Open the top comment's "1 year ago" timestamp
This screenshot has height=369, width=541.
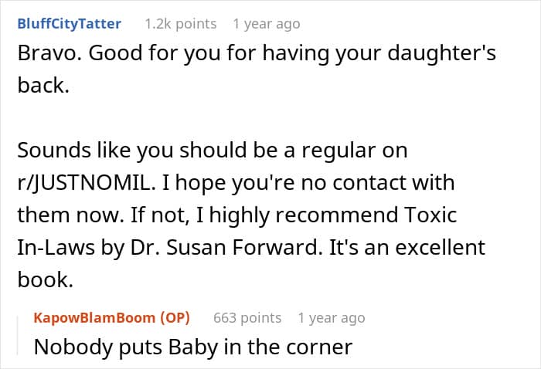point(266,24)
